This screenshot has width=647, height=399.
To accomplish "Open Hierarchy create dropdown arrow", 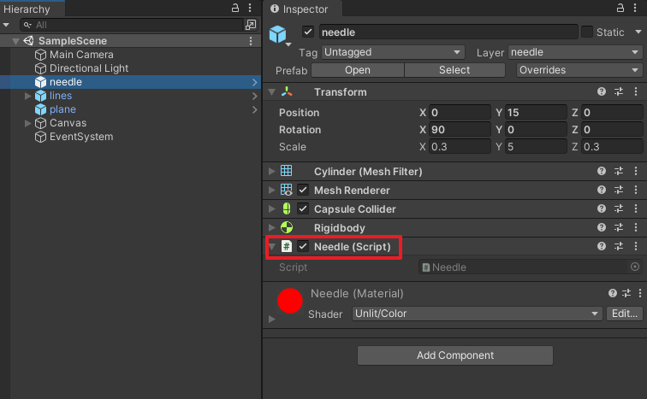I will pyautogui.click(x=6, y=25).
